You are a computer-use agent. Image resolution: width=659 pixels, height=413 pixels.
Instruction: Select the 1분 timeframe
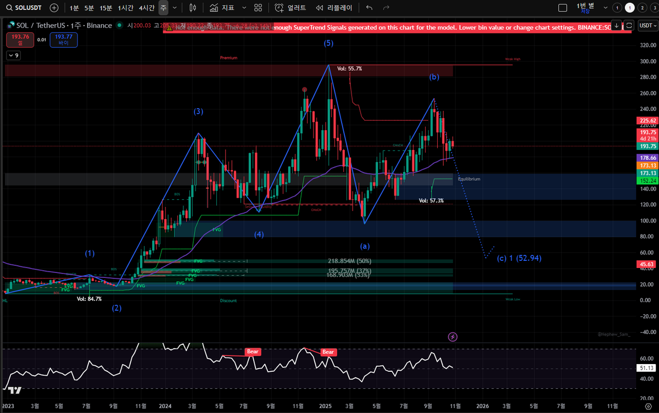coord(74,8)
